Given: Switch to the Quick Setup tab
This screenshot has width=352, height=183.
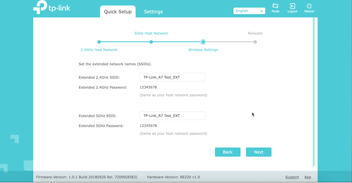Looking at the screenshot, I should pos(117,12).
